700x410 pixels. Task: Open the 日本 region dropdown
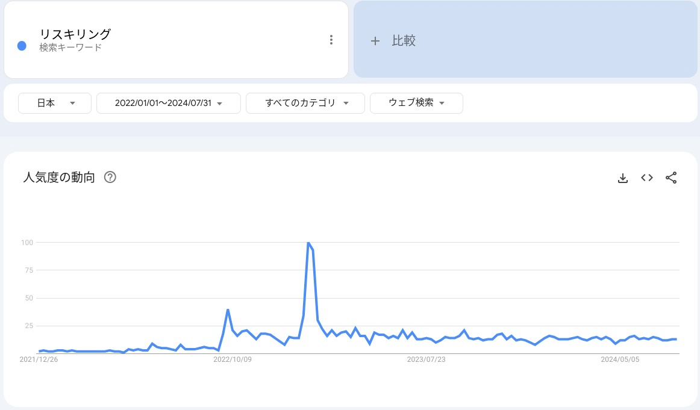pos(55,103)
